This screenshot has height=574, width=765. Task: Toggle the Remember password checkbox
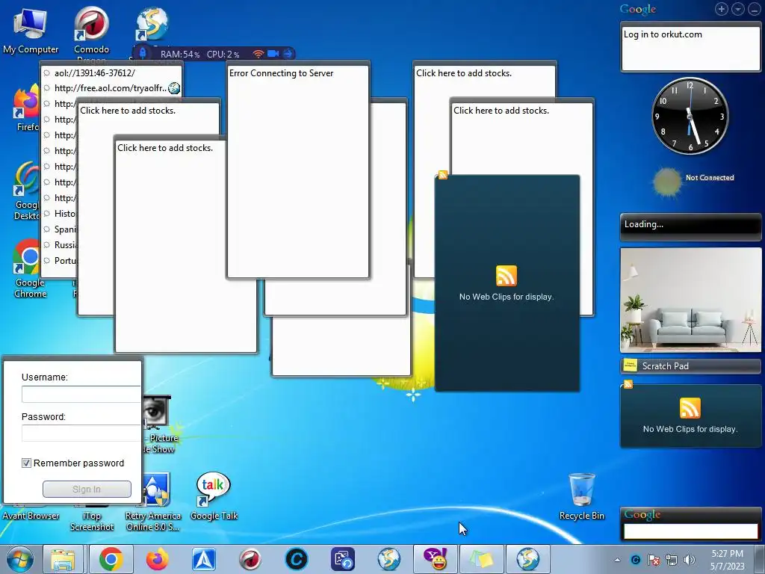click(x=26, y=463)
